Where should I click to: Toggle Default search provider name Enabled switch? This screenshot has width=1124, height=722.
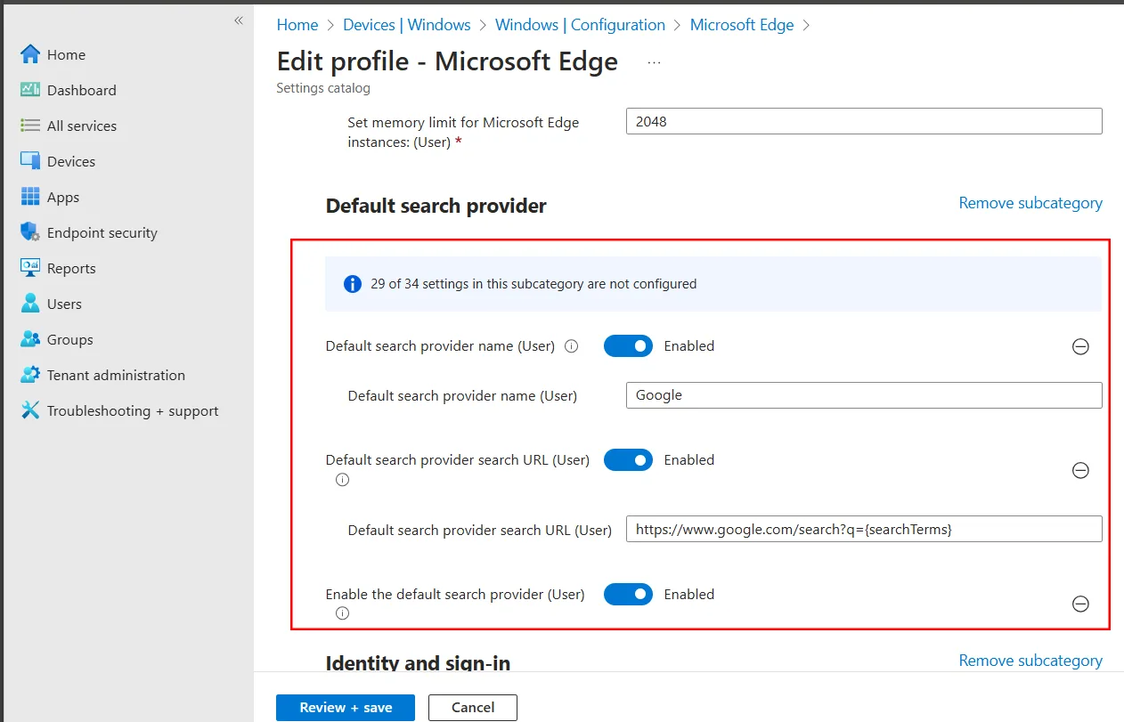(628, 346)
